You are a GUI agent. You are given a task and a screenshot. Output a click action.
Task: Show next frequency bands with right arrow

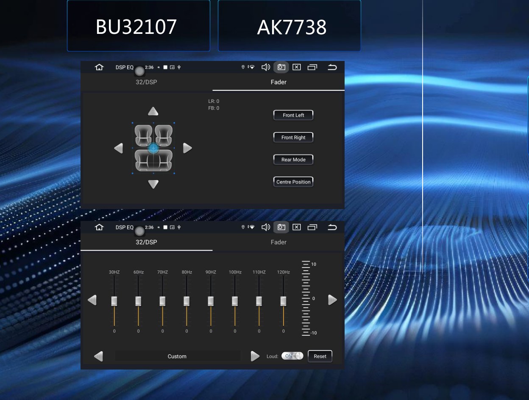pos(333,300)
